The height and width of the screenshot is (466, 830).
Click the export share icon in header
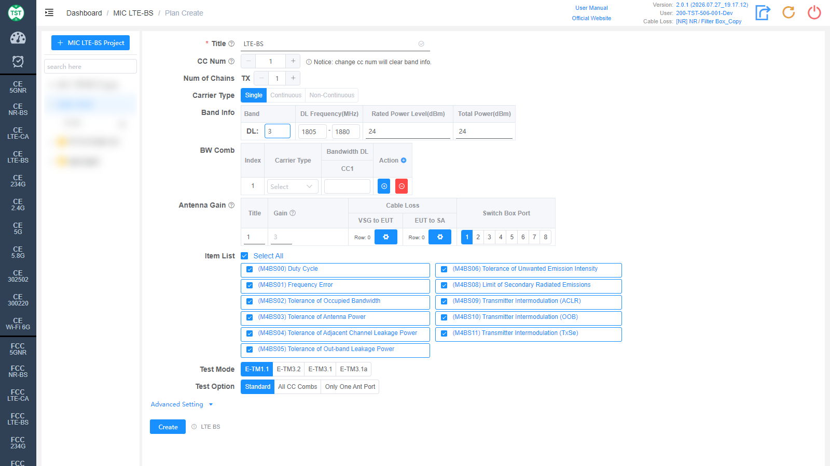[x=763, y=12]
